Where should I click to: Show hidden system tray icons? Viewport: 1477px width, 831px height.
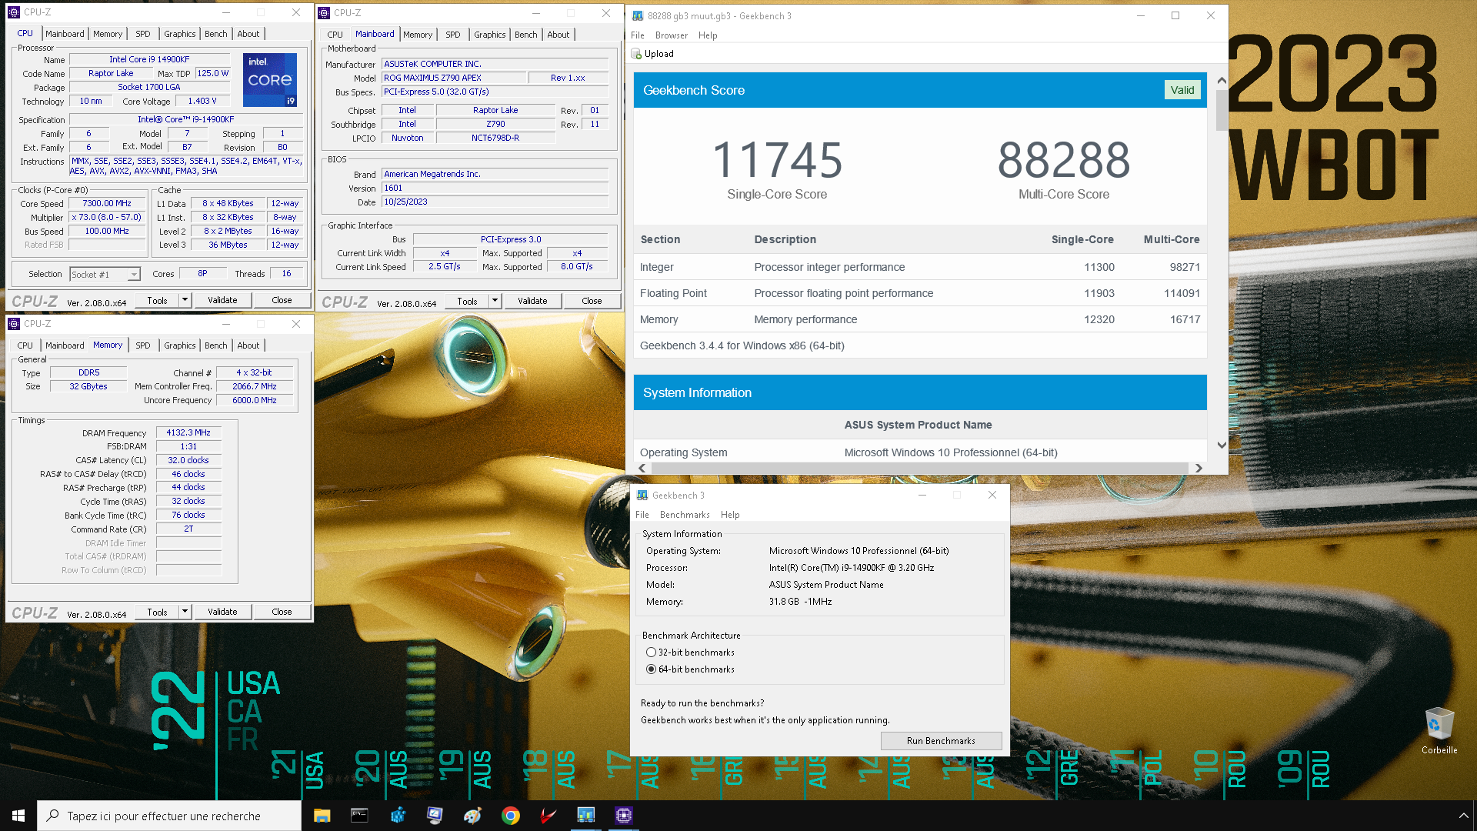coord(1463,816)
